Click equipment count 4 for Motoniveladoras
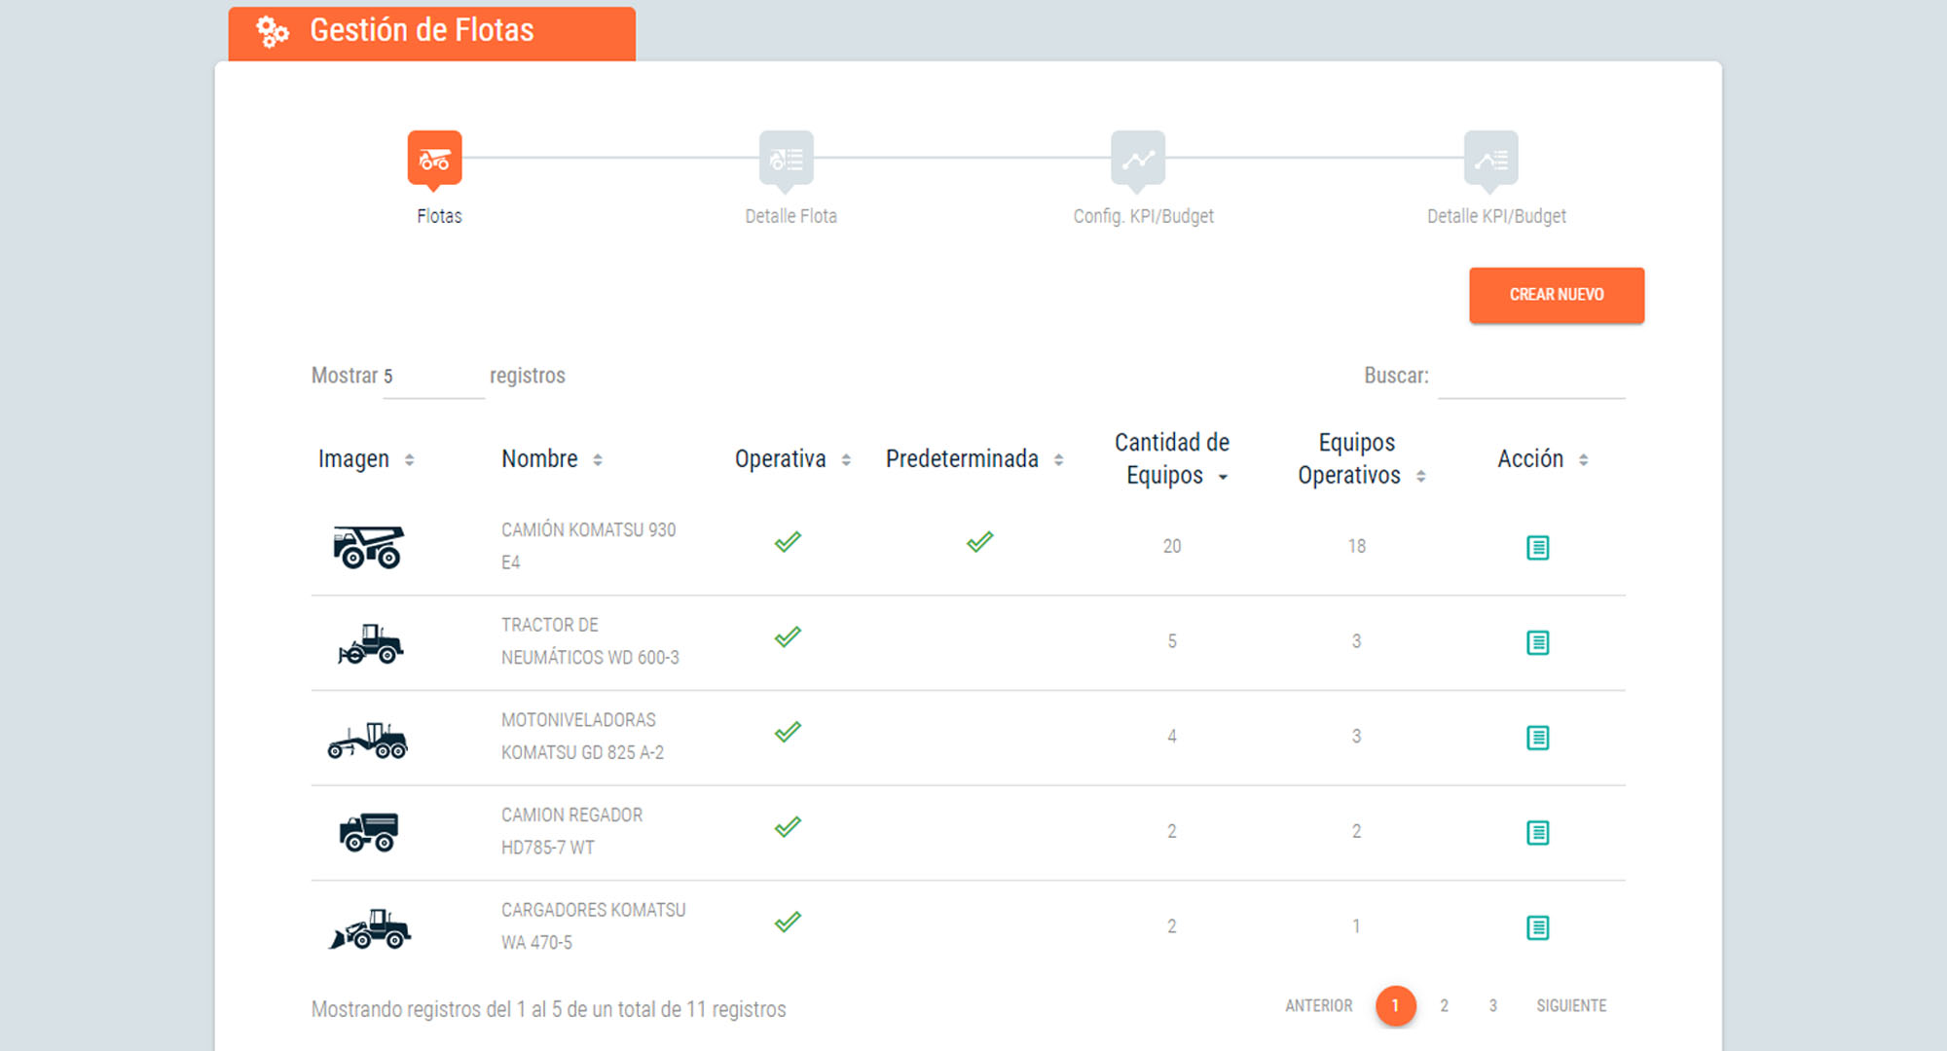 [1172, 737]
